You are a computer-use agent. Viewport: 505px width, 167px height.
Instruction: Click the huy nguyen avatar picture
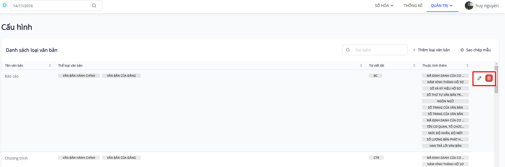point(469,6)
